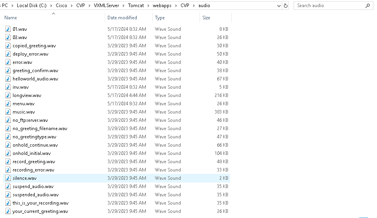Select the audio icon for 01.wav
This screenshot has height=218, width=377.
pyautogui.click(x=8, y=29)
